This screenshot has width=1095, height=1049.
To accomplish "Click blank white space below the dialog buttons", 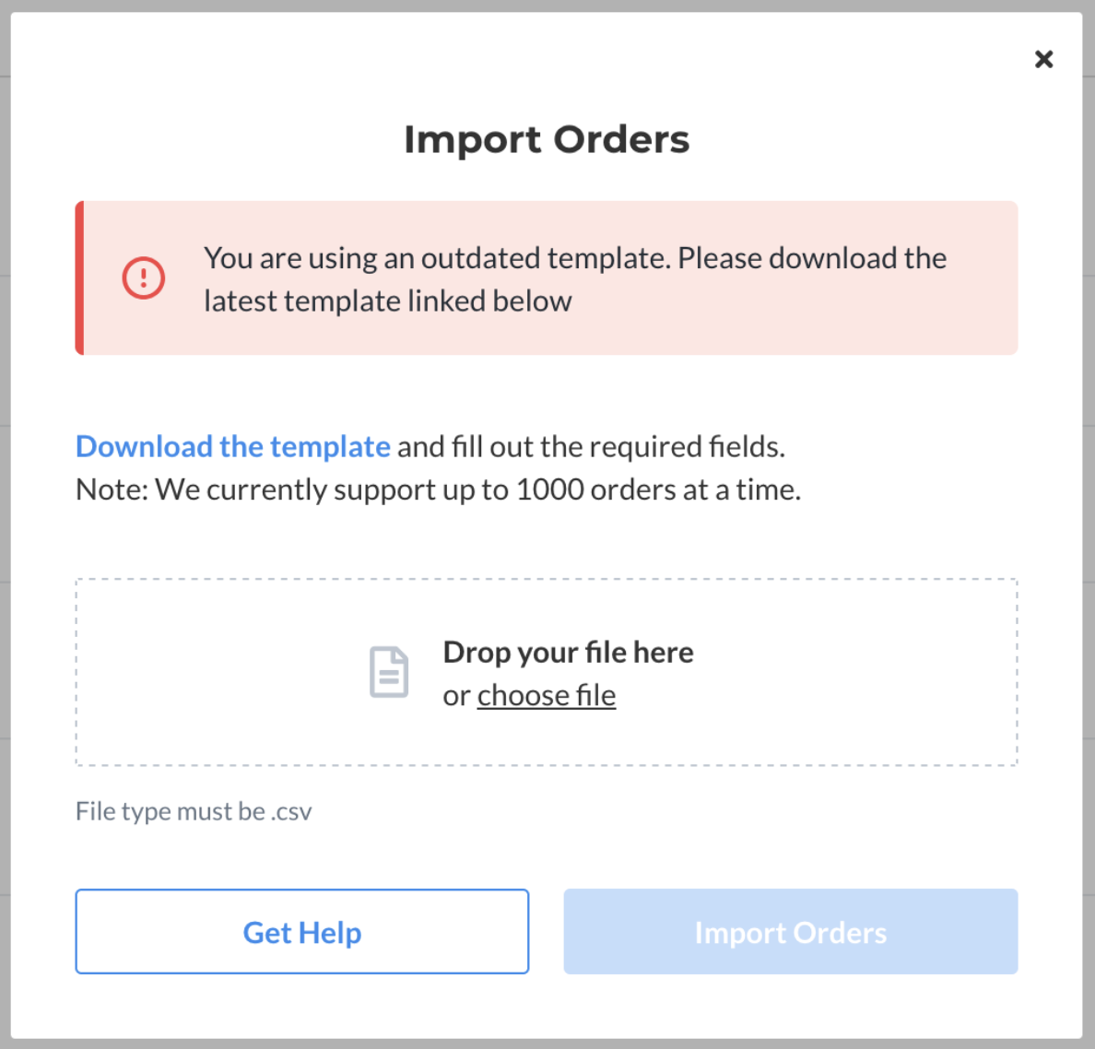I will [x=547, y=1006].
